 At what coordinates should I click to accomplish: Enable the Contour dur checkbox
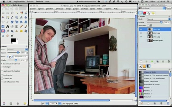tap(2, 78)
